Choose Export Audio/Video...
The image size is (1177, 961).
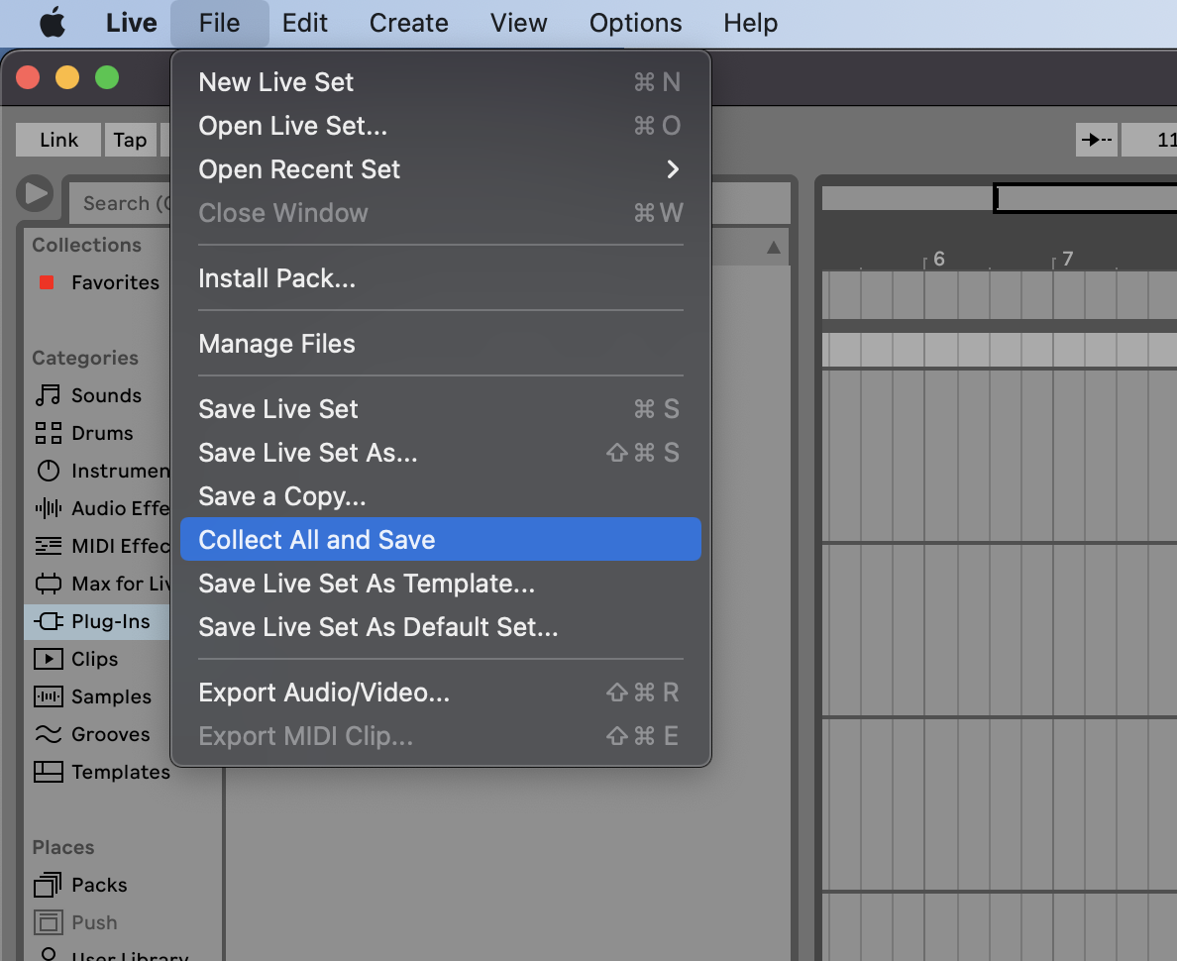(441, 693)
